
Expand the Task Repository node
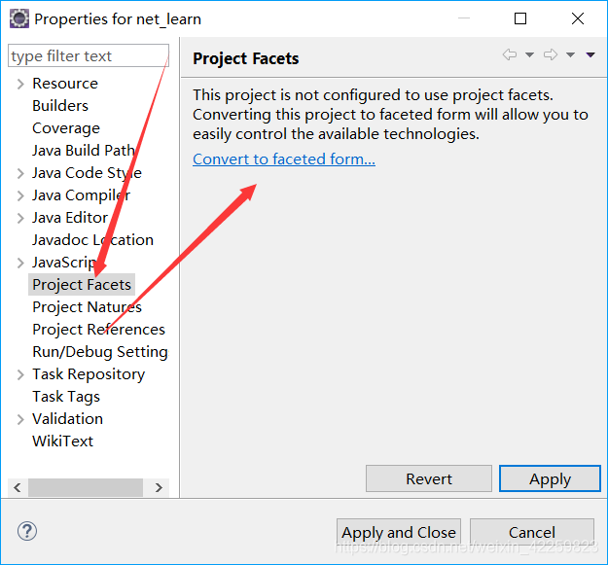(20, 374)
